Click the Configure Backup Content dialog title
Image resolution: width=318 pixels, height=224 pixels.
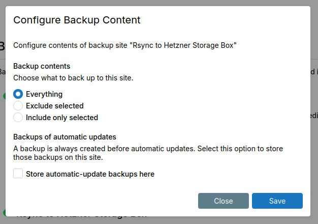[x=77, y=20]
